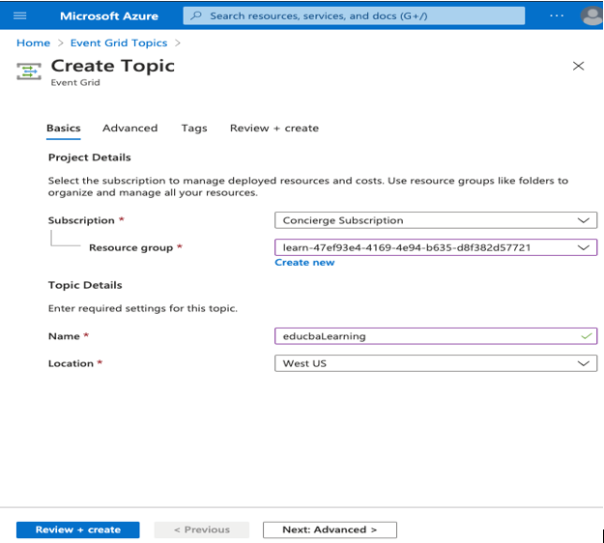Switch to the Tags tab
The height and width of the screenshot is (543, 604).
(193, 128)
